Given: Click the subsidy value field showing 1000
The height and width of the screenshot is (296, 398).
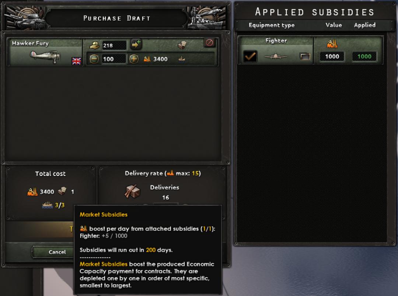Looking at the screenshot, I should [x=332, y=57].
